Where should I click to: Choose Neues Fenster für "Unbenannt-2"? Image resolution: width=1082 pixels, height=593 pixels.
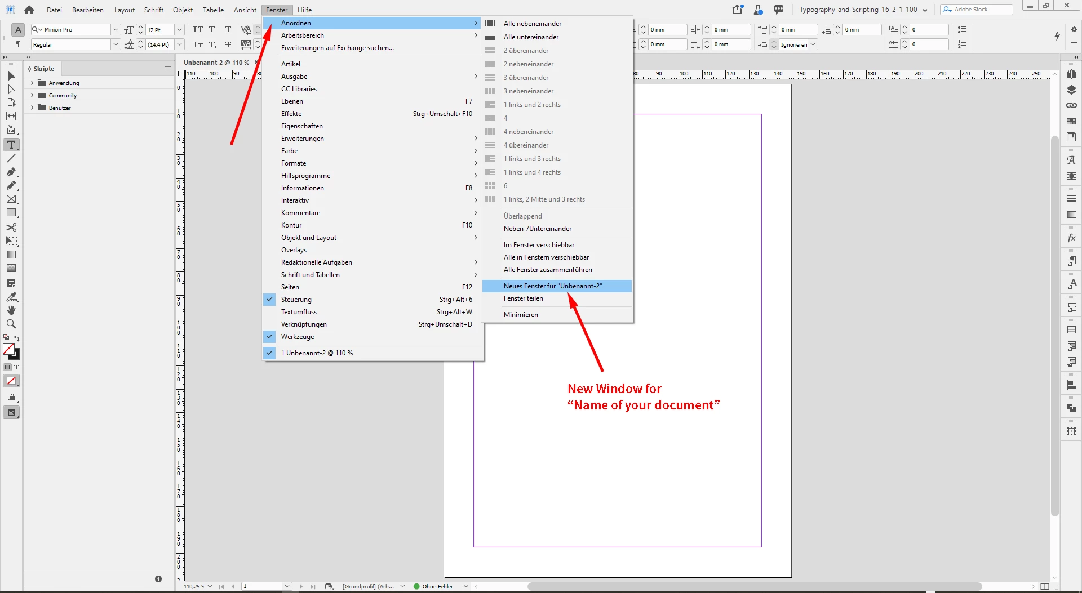[557, 286]
